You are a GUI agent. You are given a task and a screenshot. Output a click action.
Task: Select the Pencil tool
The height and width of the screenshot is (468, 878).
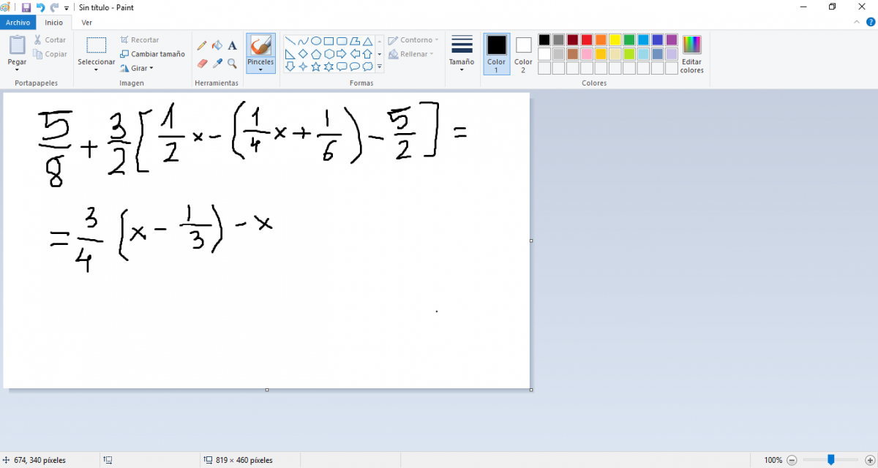(202, 45)
